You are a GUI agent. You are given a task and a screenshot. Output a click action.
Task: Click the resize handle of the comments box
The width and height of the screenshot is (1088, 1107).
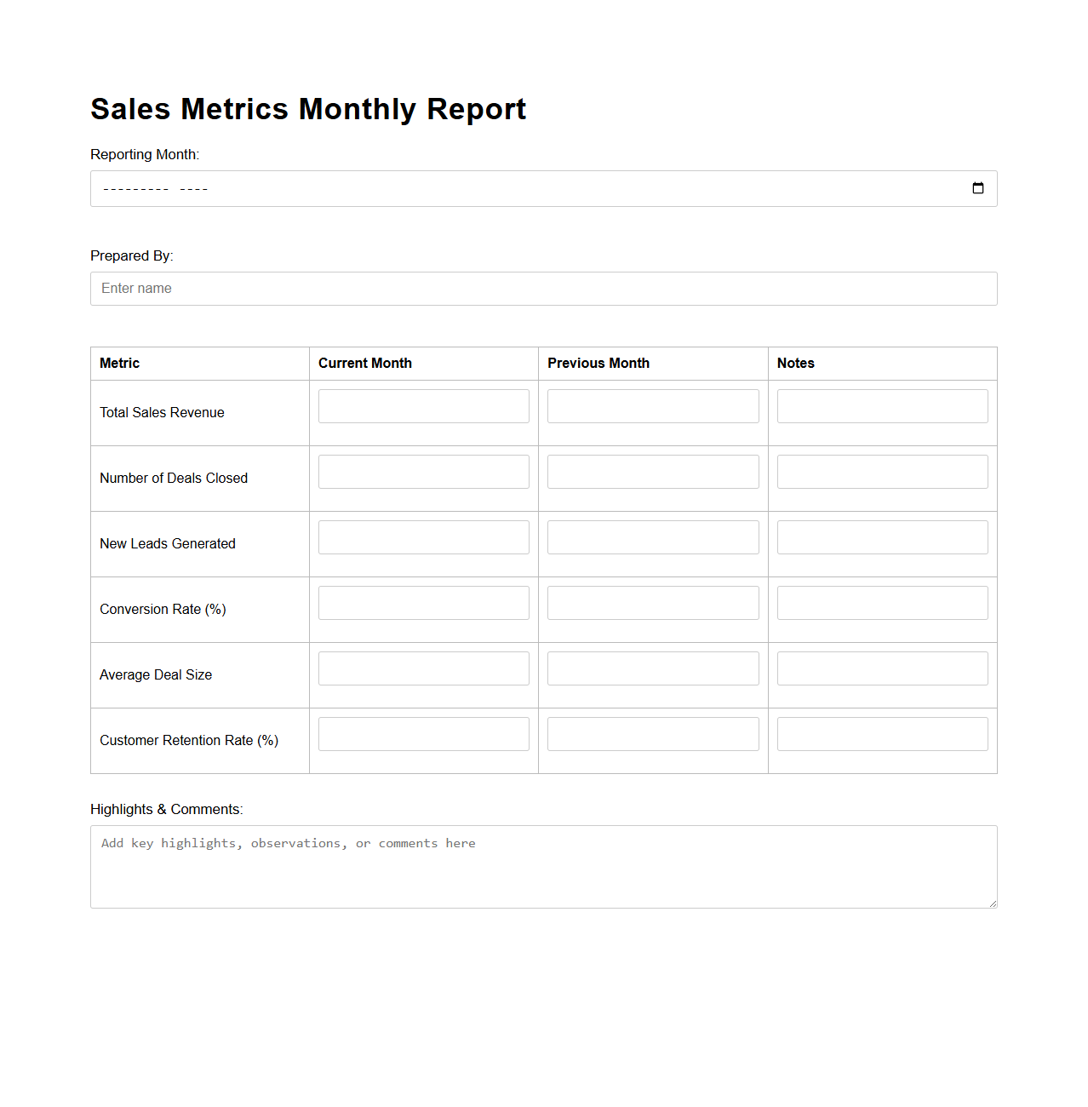[992, 903]
